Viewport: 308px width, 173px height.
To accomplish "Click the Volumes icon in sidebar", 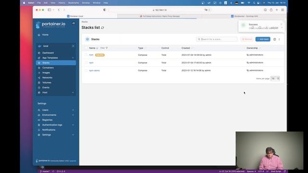I will (x=39, y=83).
